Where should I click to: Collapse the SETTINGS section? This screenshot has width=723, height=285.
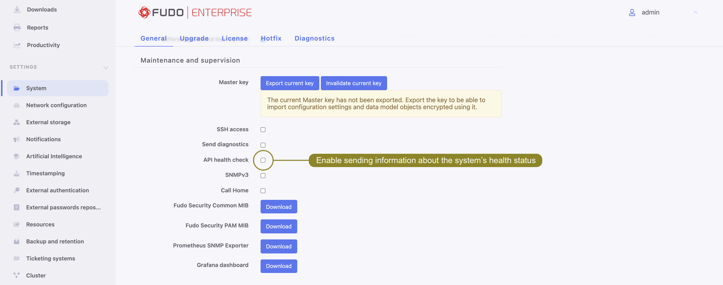105,67
